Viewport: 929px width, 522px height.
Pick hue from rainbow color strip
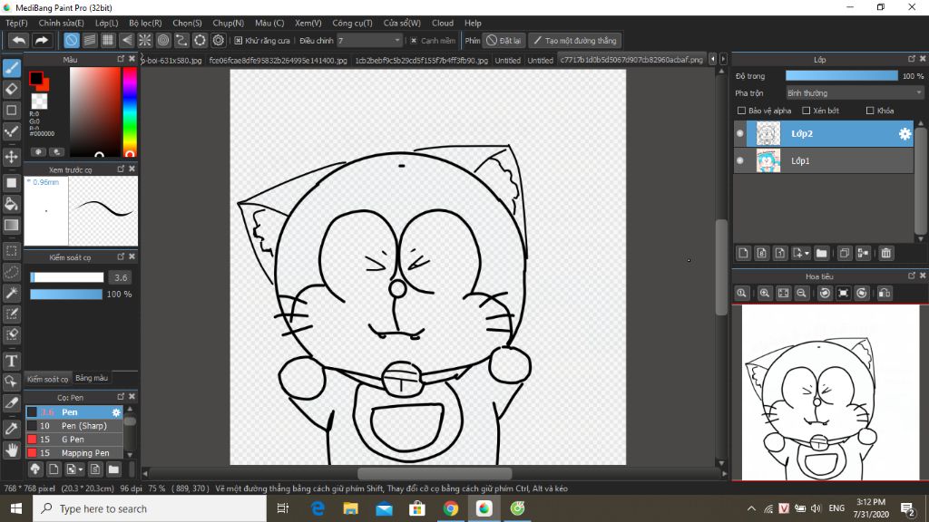[x=130, y=111]
